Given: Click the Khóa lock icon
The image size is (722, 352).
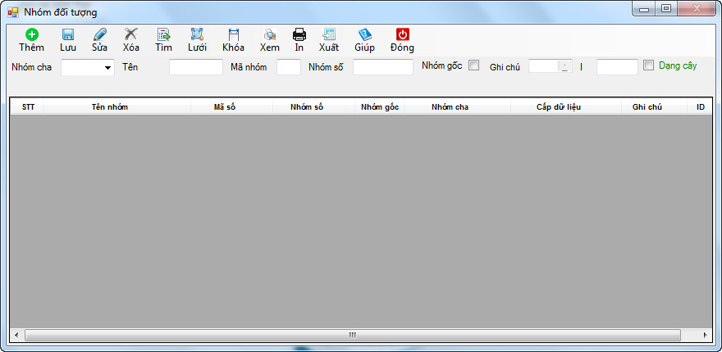Looking at the screenshot, I should click(x=234, y=34).
